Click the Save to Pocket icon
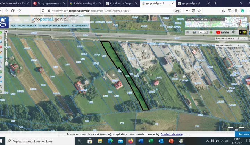Screen dimensions: 250x145 [x=193, y=11]
